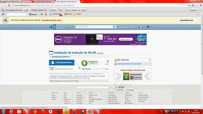Click the My 4shared folder icon
The width and height of the screenshot is (203, 114).
pos(116,60)
